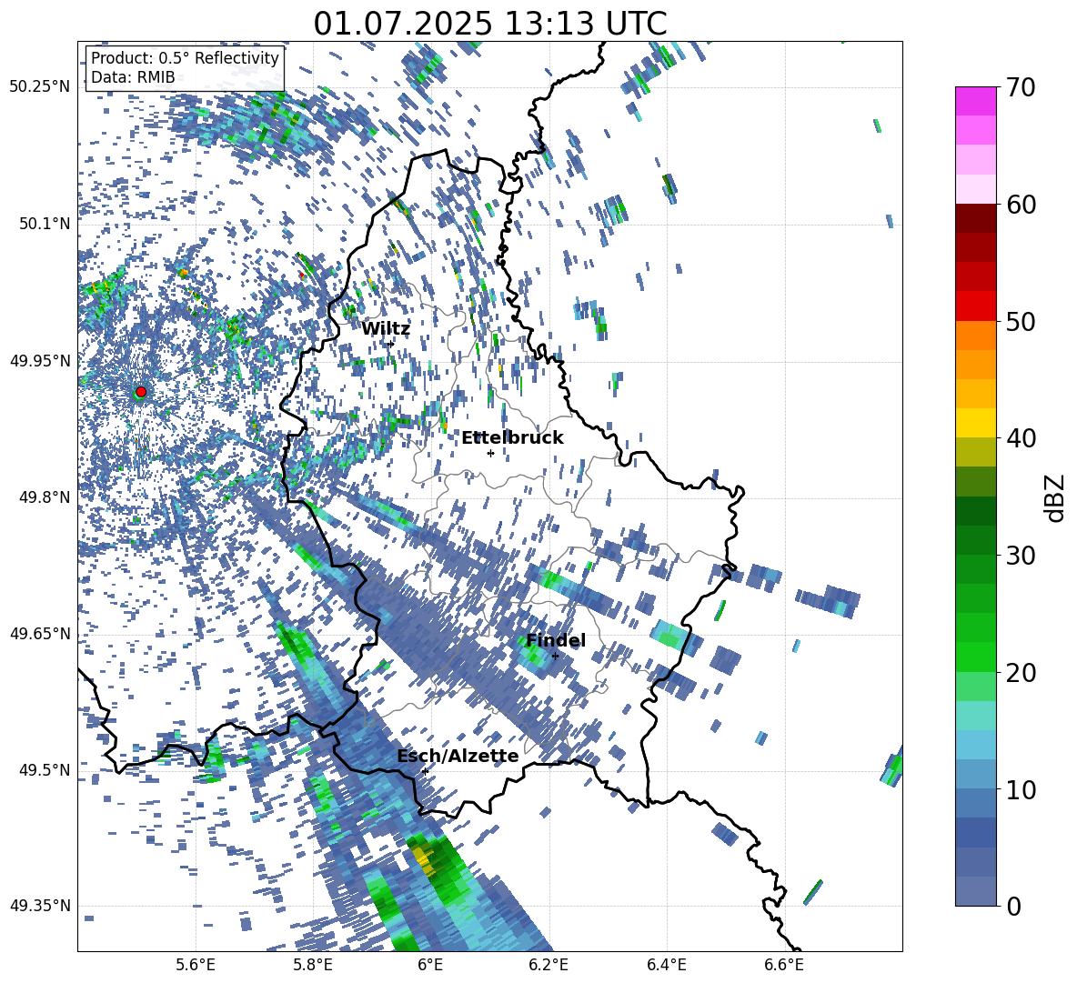This screenshot has height=983, width=1077.
Task: Click the dBZ colorbar axis label
Action: tap(1055, 497)
